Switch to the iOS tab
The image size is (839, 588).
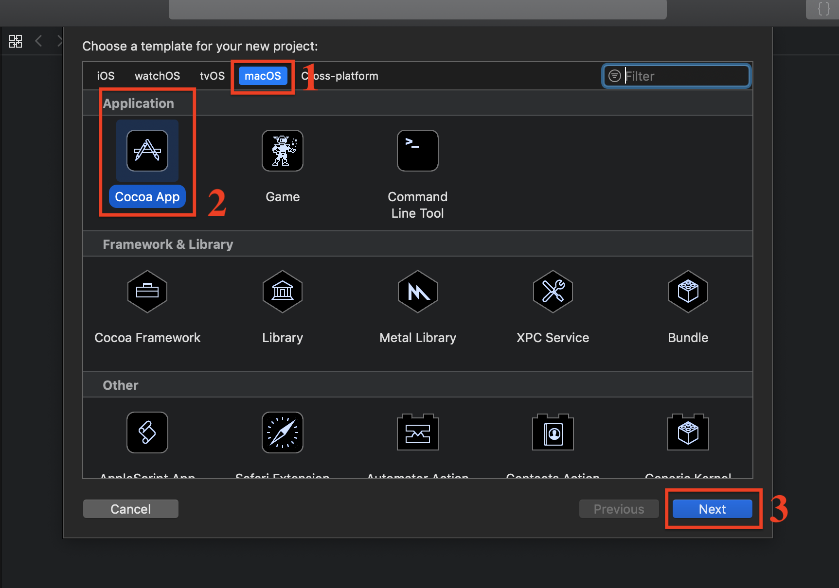tap(106, 76)
